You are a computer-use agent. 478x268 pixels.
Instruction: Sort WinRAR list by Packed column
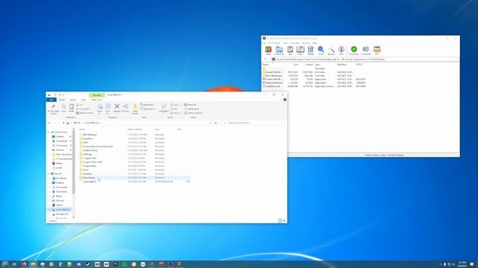[308, 65]
